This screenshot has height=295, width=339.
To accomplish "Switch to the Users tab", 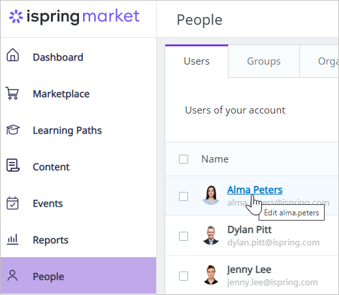I will click(197, 61).
